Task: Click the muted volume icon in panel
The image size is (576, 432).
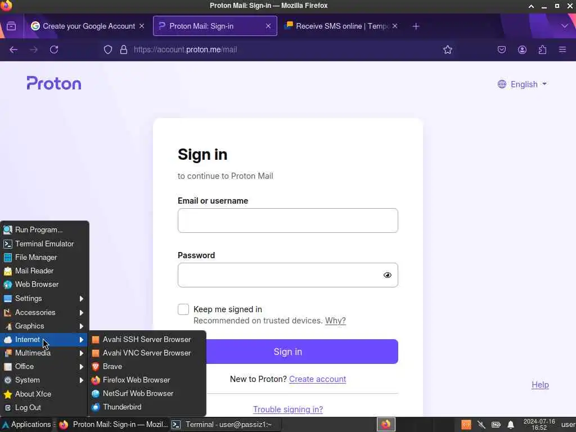Action: 481,425
